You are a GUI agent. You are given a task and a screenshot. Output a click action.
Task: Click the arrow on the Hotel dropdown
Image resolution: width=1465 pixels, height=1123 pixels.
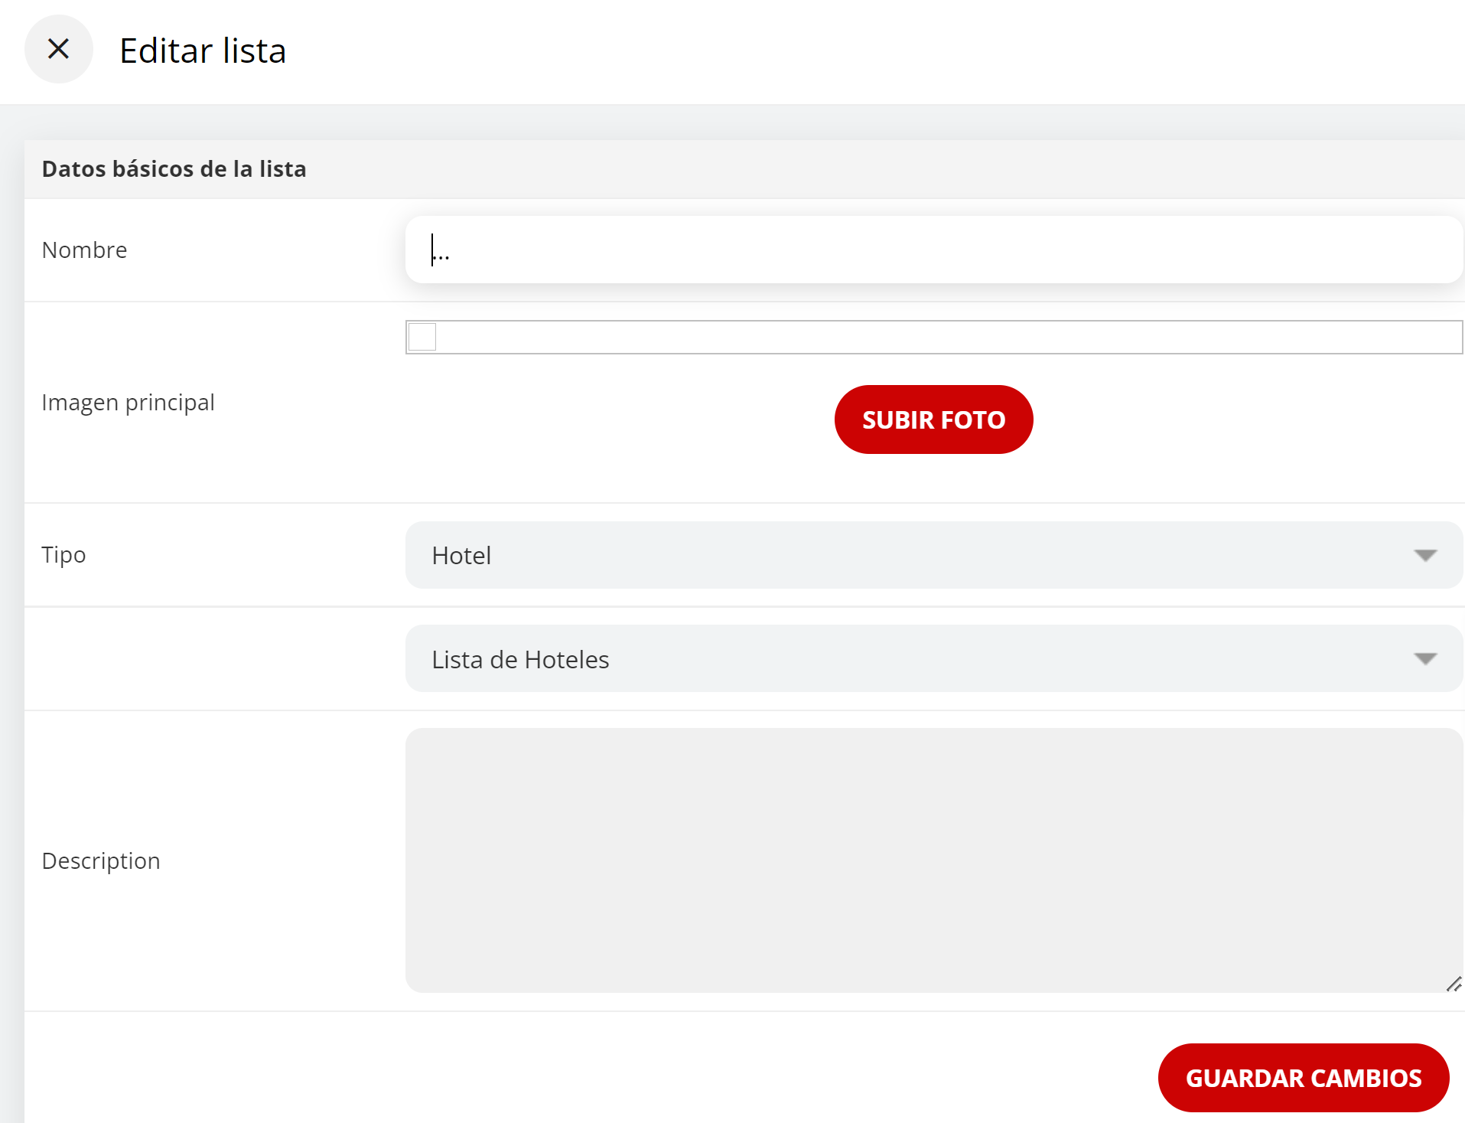coord(1424,555)
